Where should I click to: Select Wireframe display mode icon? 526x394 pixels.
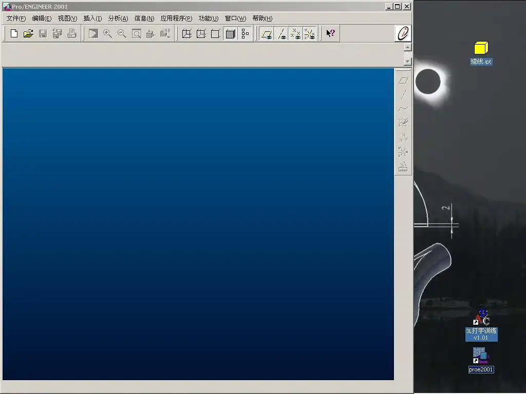[x=187, y=34]
